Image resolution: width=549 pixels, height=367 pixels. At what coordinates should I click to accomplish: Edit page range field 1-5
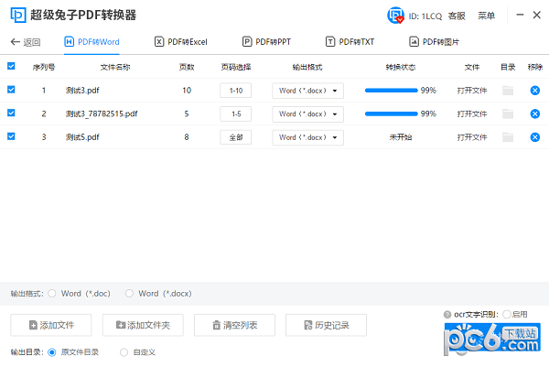pos(236,114)
